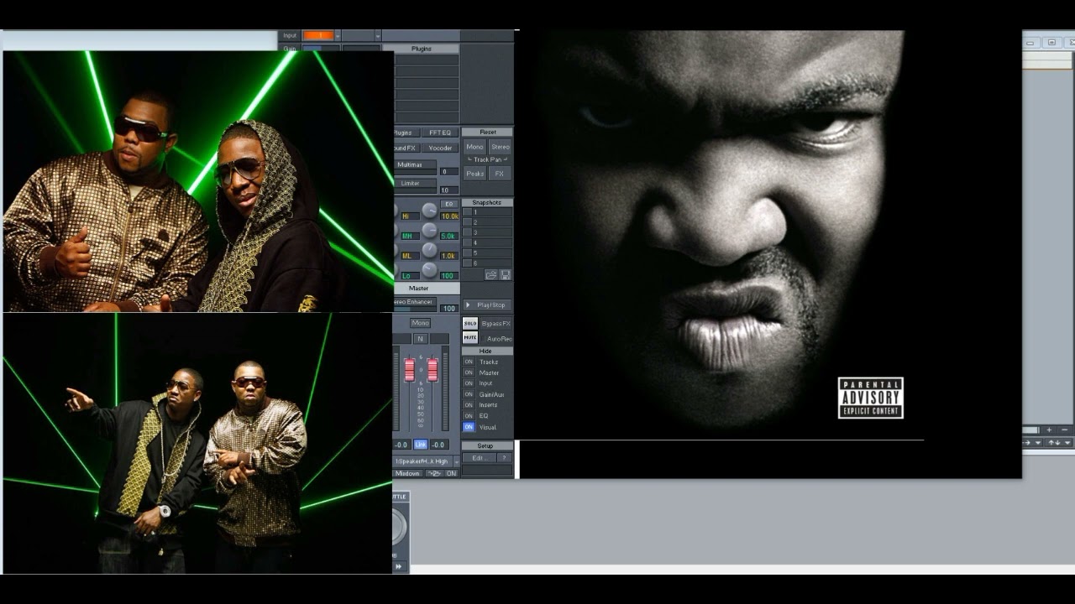Image resolution: width=1075 pixels, height=604 pixels.
Task: Click the Bypass FX button
Action: coord(496,324)
